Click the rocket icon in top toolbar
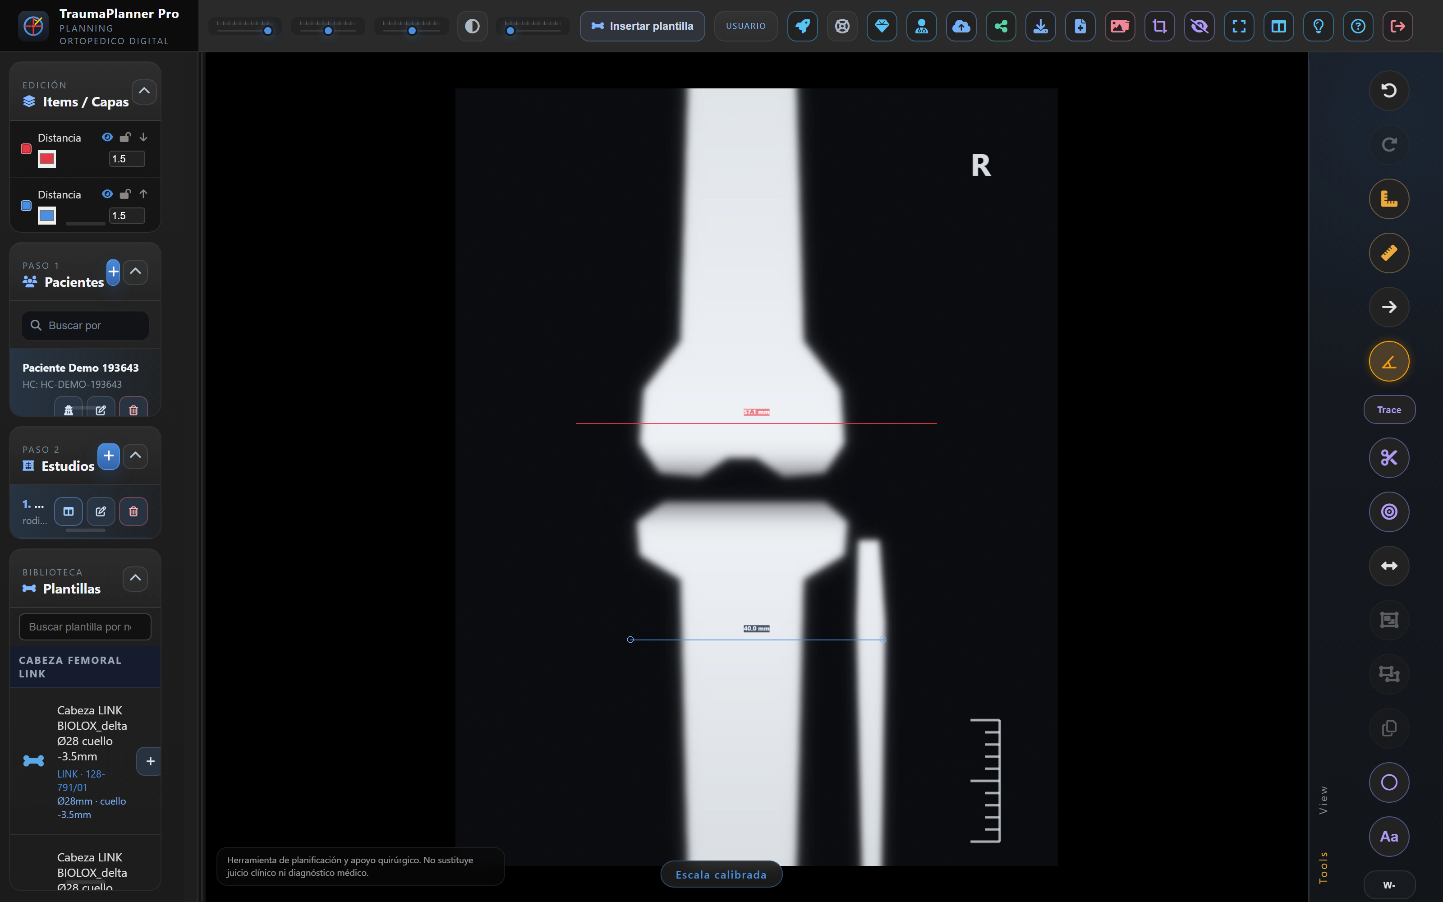Image resolution: width=1443 pixels, height=902 pixels. pos(803,26)
